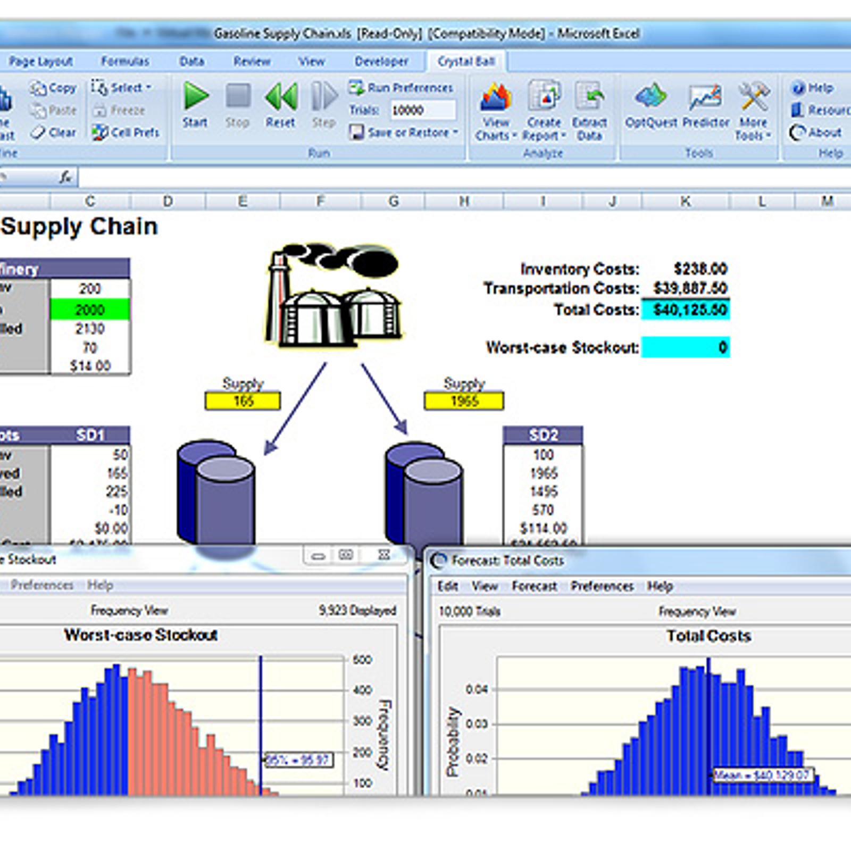Click the SD1 table header
Screen dimensions: 851x851
pos(90,435)
